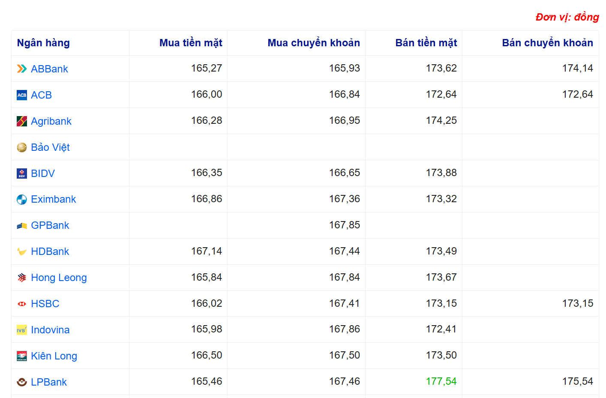Open the Hong Leong bank link
The image size is (606, 398).
(x=59, y=278)
